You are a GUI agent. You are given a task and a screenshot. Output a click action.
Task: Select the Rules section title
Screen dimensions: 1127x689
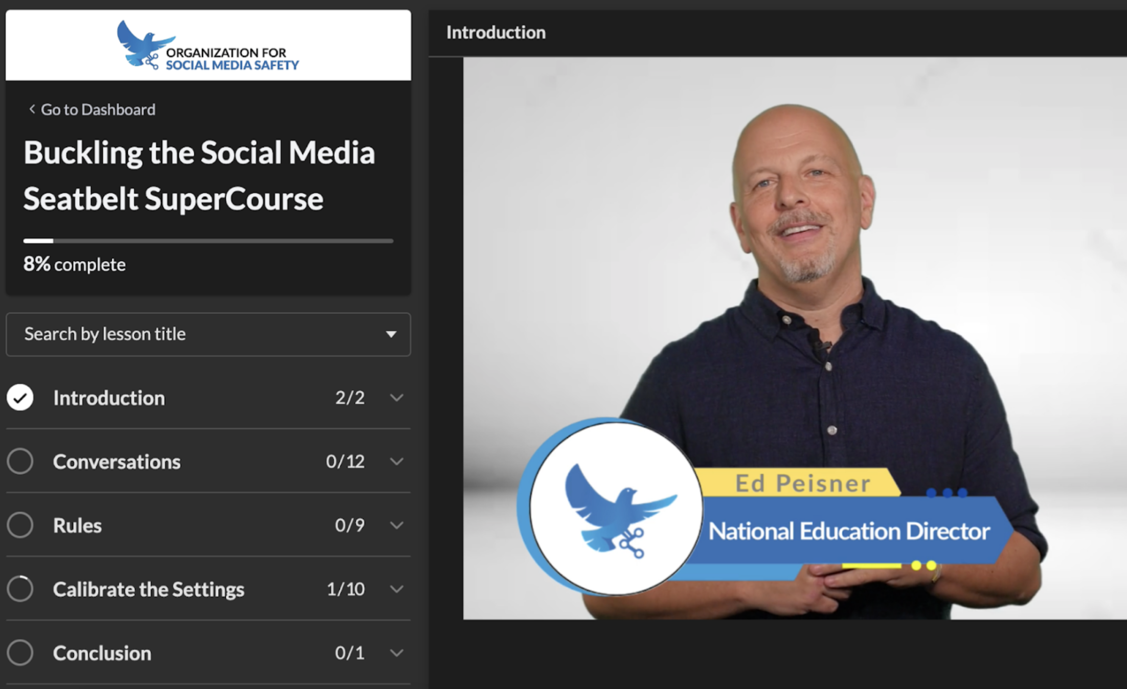pos(77,525)
